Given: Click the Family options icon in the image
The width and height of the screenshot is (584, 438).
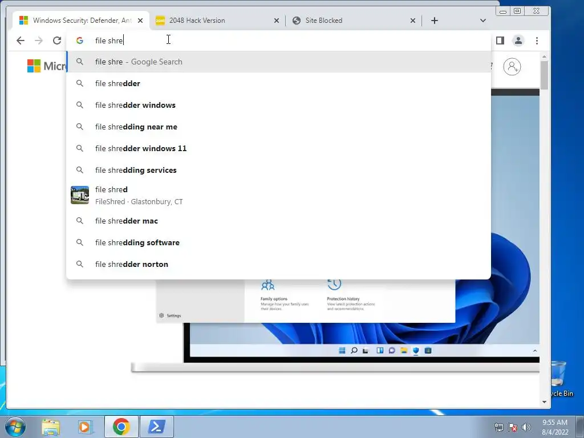Looking at the screenshot, I should click(268, 285).
